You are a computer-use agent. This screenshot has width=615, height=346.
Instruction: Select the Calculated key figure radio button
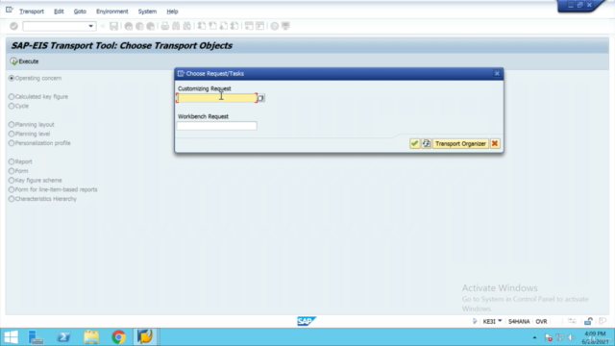12,96
